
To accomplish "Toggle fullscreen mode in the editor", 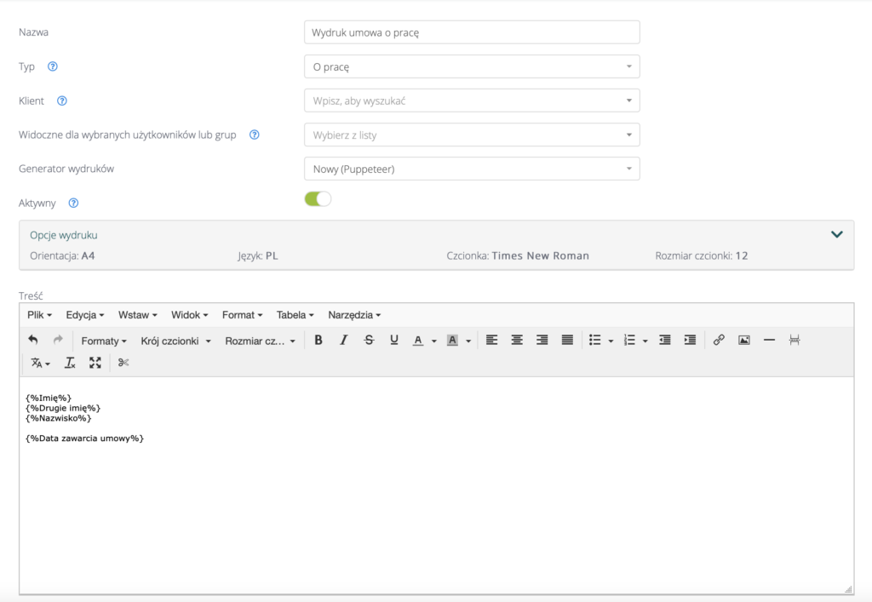I will [95, 363].
